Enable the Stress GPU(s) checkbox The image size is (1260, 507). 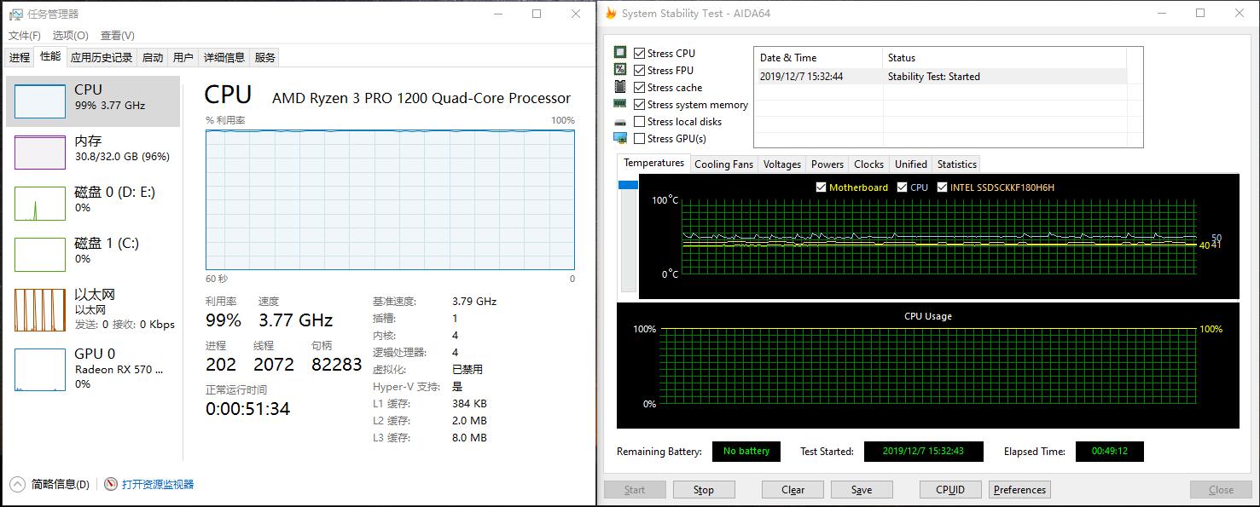tap(640, 139)
